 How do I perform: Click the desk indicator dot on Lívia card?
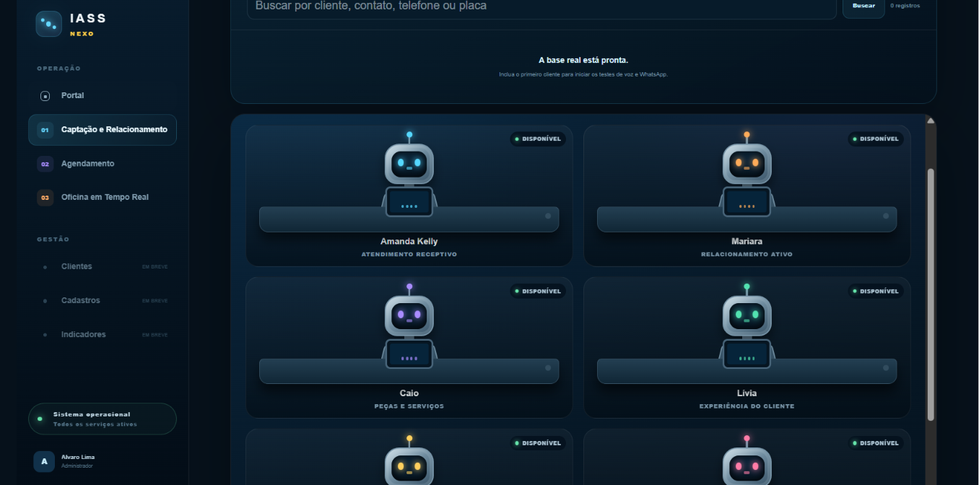coord(886,368)
